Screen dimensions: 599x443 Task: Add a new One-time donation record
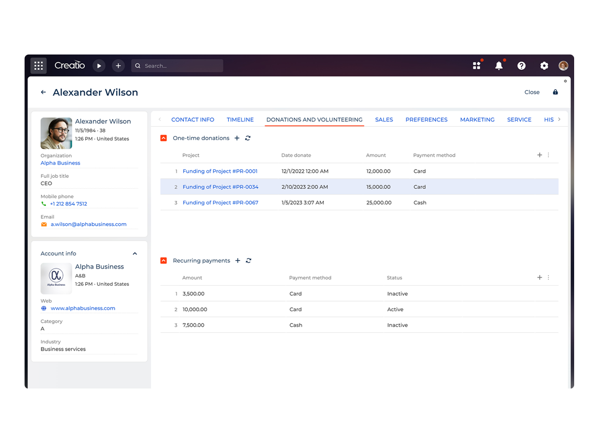[237, 138]
